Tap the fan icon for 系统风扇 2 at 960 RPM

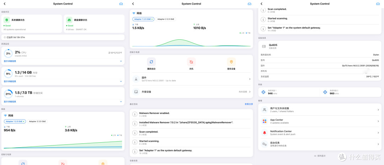coord(325,92)
